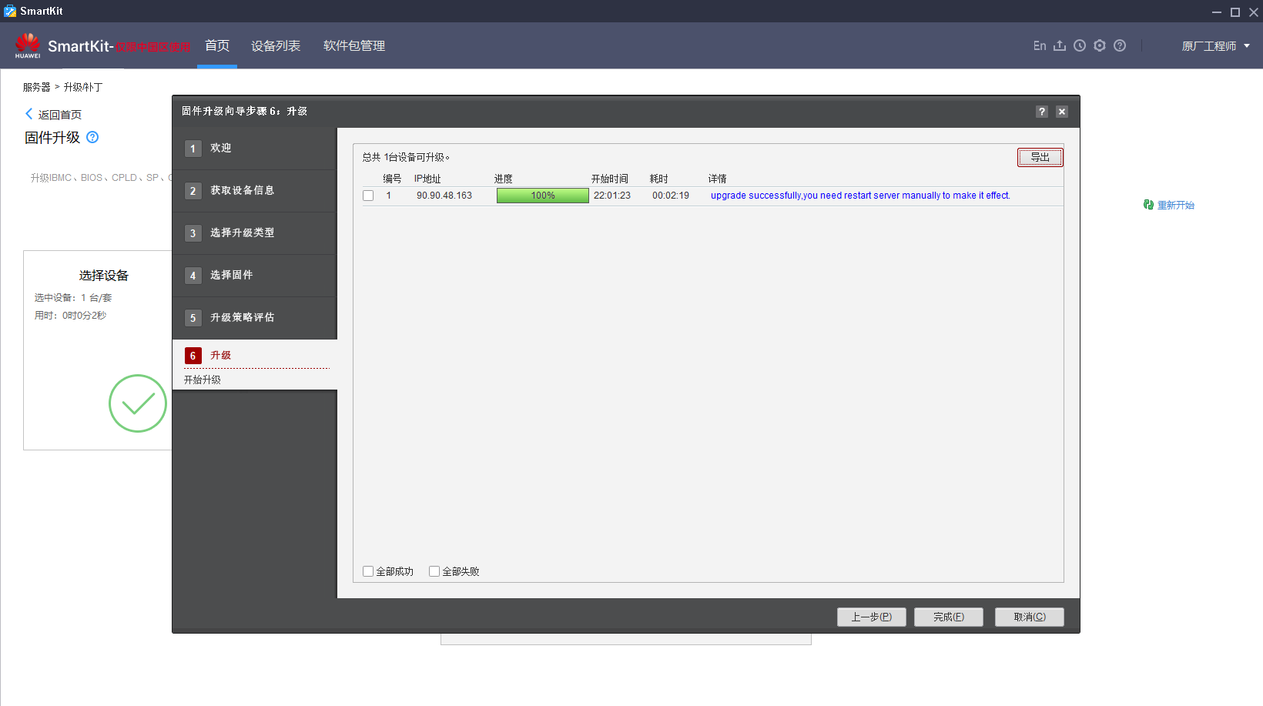This screenshot has width=1263, height=706.
Task: Click the 开始升级 sub-step
Action: click(x=203, y=380)
